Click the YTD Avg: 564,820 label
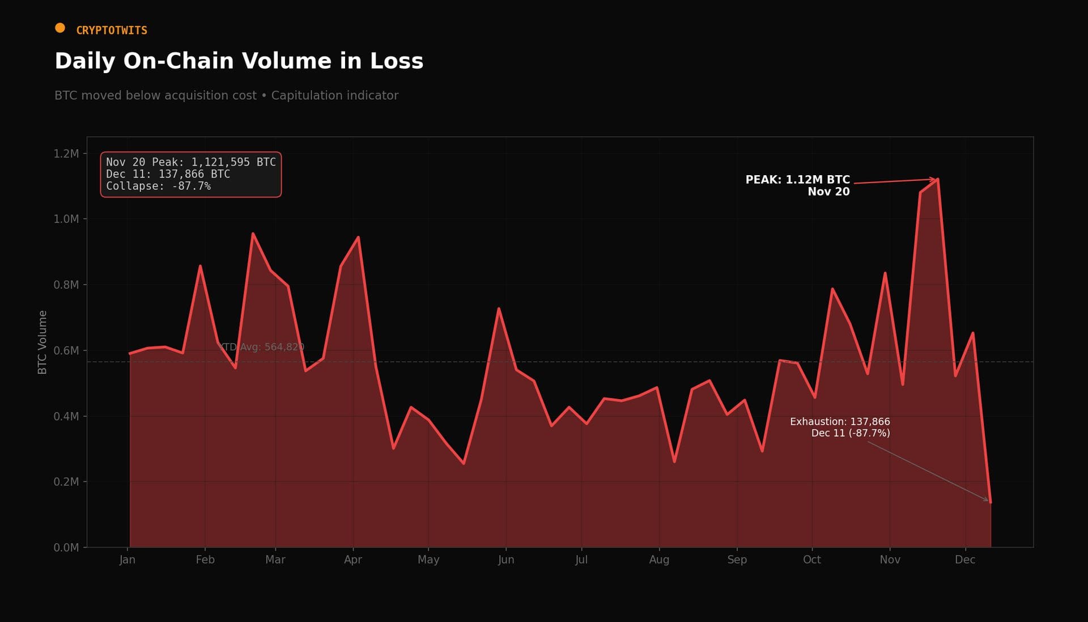This screenshot has width=1088, height=622. pyautogui.click(x=262, y=347)
